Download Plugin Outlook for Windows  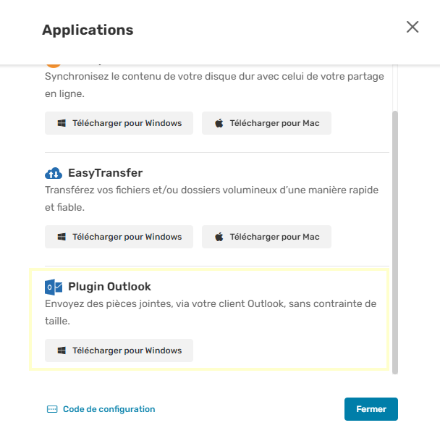pos(119,350)
